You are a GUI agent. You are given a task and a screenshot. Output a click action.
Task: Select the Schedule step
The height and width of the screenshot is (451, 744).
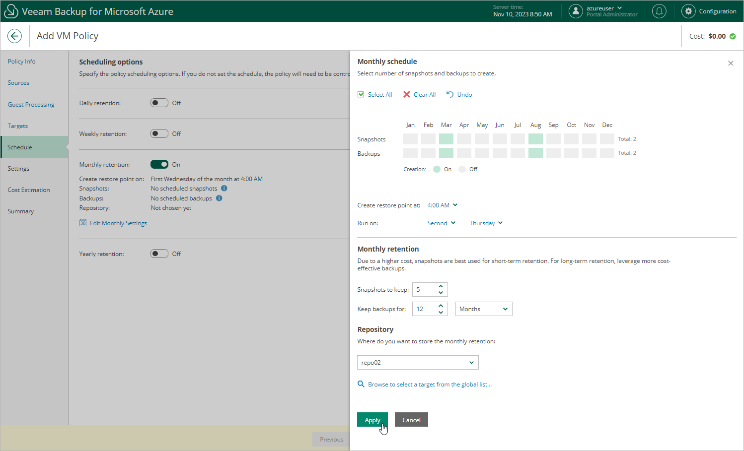point(34,147)
